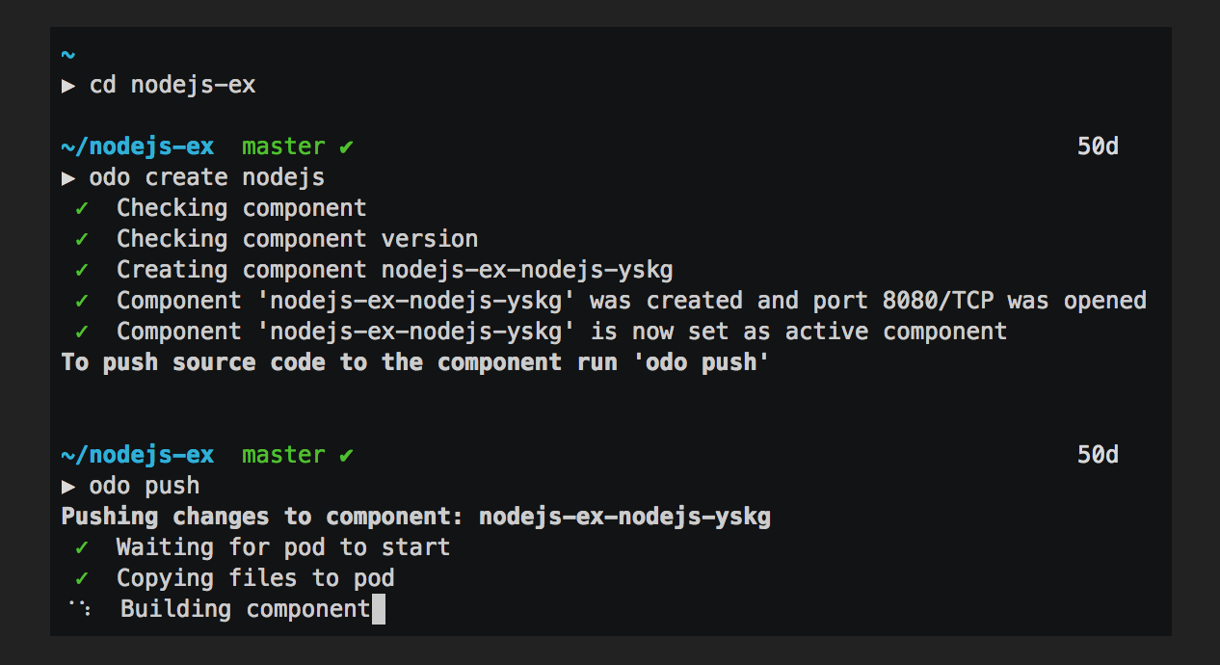The width and height of the screenshot is (1220, 665).
Task: Click the checkmark next to 'Creating component'
Action: click(82, 270)
